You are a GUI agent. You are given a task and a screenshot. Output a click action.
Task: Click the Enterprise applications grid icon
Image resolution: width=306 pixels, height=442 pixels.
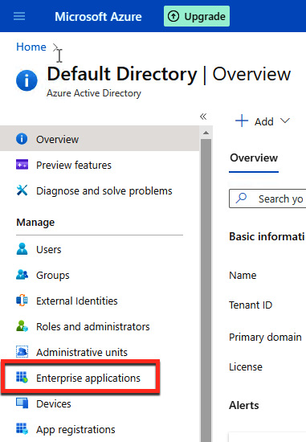click(22, 377)
